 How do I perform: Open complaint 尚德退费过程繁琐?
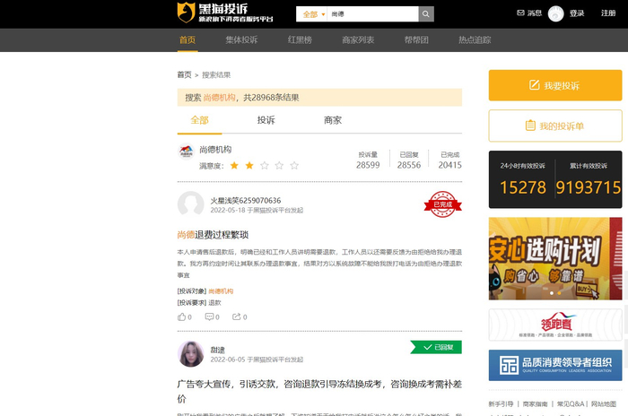click(213, 235)
